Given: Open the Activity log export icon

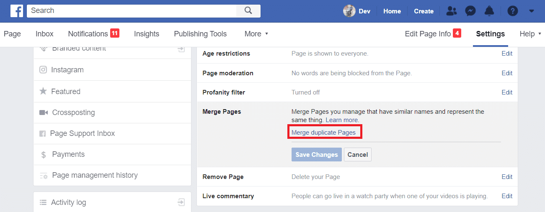Looking at the screenshot, I should click(181, 202).
